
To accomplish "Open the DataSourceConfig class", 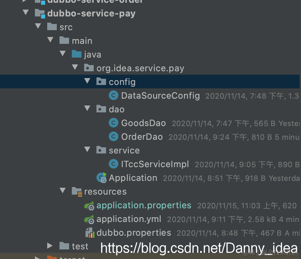I will coord(160,96).
